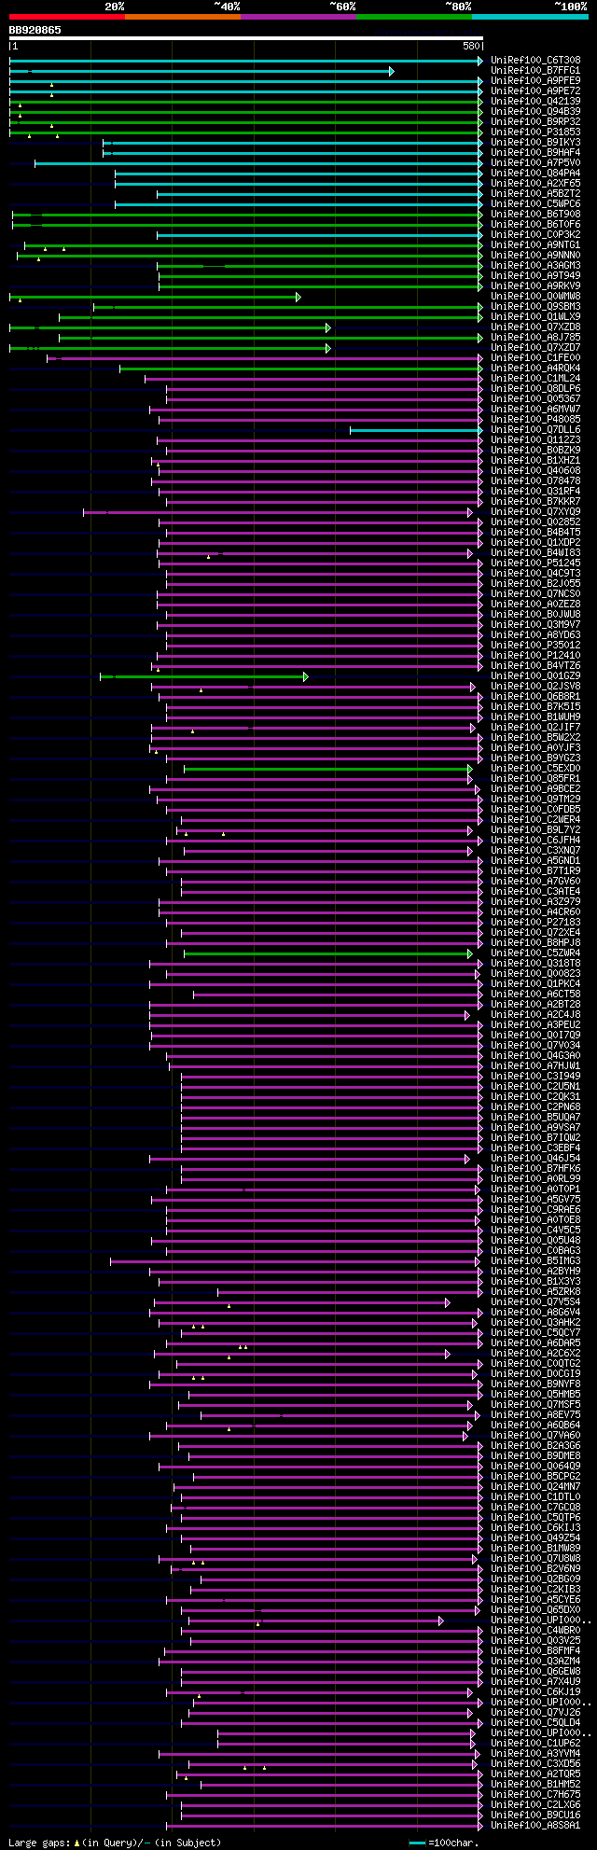
Task: Open hit UniRef100_P31853
Action: [535, 132]
